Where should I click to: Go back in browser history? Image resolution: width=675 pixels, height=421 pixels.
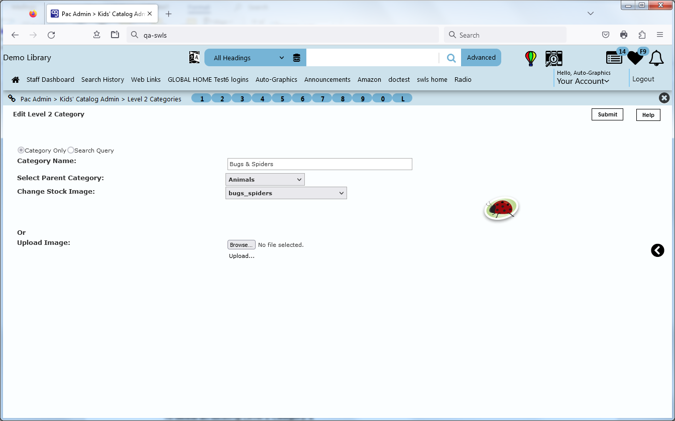[15, 35]
